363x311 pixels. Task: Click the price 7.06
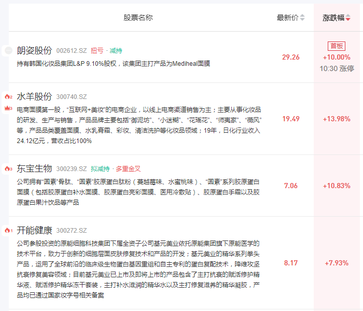click(x=291, y=186)
